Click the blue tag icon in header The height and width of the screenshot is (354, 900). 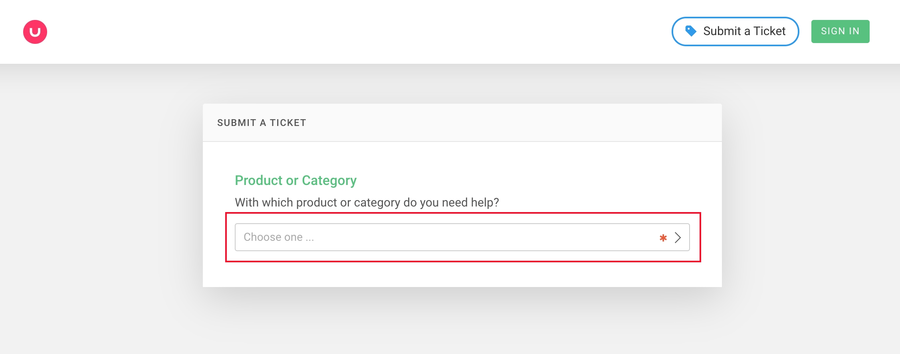click(691, 31)
